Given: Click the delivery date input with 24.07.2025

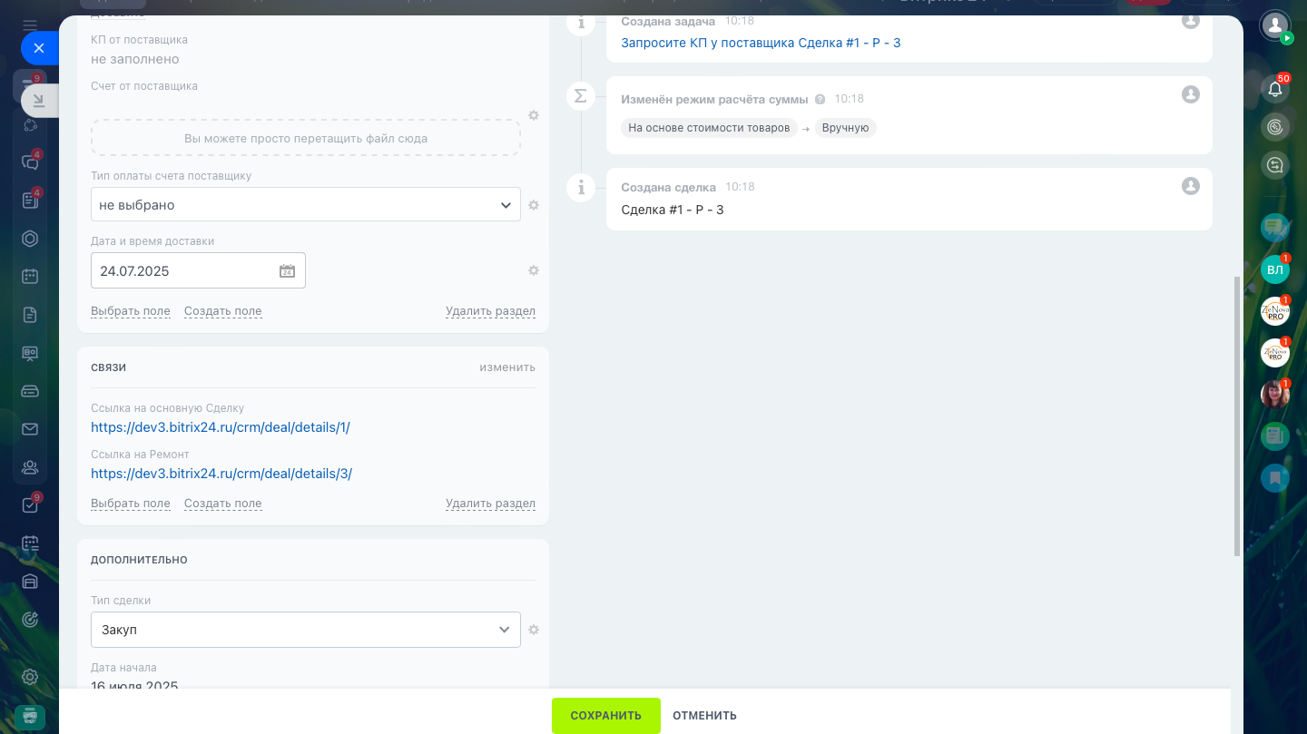Looking at the screenshot, I should click(x=198, y=270).
